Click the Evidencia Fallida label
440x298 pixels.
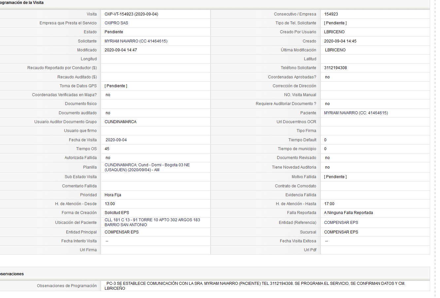pyautogui.click(x=301, y=195)
